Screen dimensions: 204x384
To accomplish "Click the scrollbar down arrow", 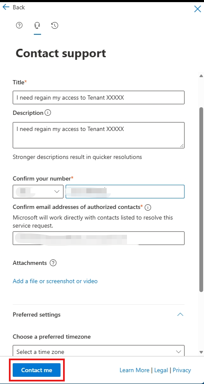I will click(x=201, y=352).
